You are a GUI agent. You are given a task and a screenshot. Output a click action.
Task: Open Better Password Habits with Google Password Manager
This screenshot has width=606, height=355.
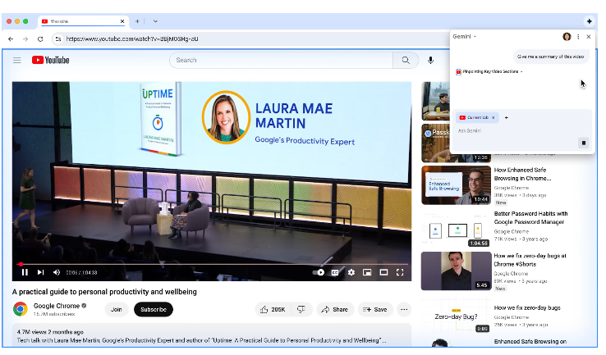pos(530,217)
